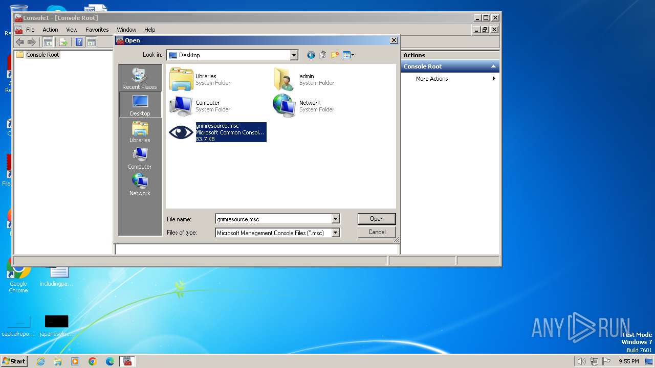Toggle Show/Hide Console Tree toolbar icon
The image size is (655, 368).
click(48, 42)
